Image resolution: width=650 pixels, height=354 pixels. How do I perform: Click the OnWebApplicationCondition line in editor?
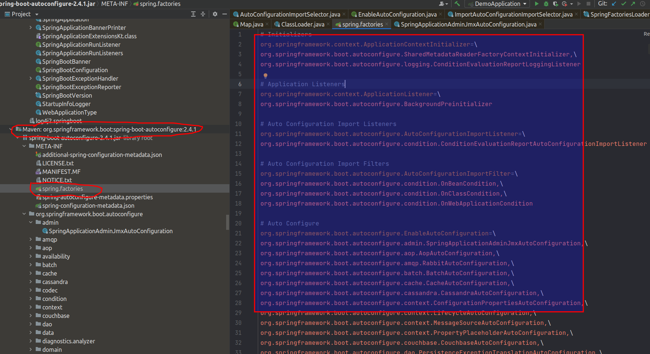pyautogui.click(x=396, y=203)
